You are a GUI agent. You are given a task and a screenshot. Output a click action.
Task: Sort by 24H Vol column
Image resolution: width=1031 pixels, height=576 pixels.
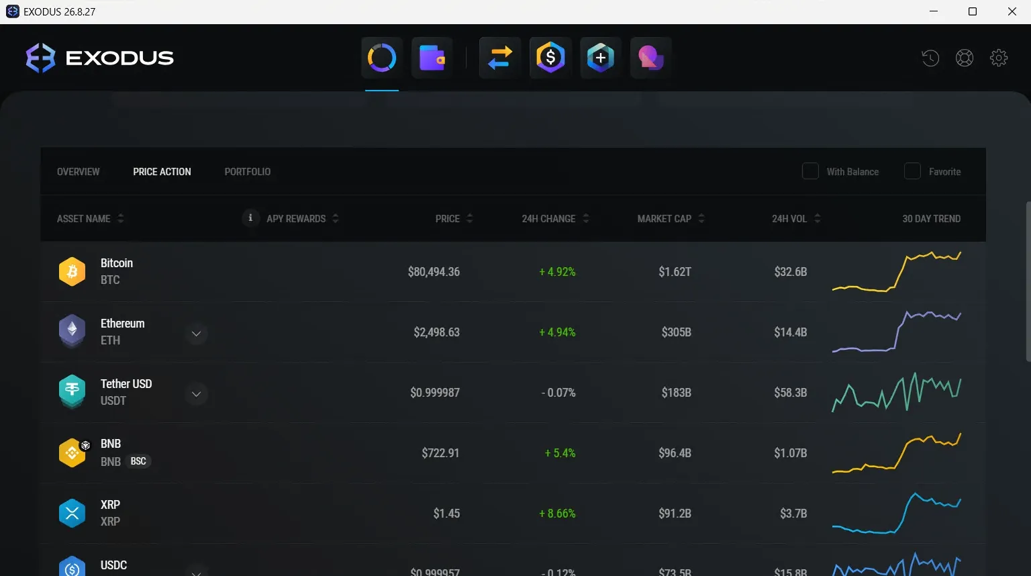coord(796,218)
